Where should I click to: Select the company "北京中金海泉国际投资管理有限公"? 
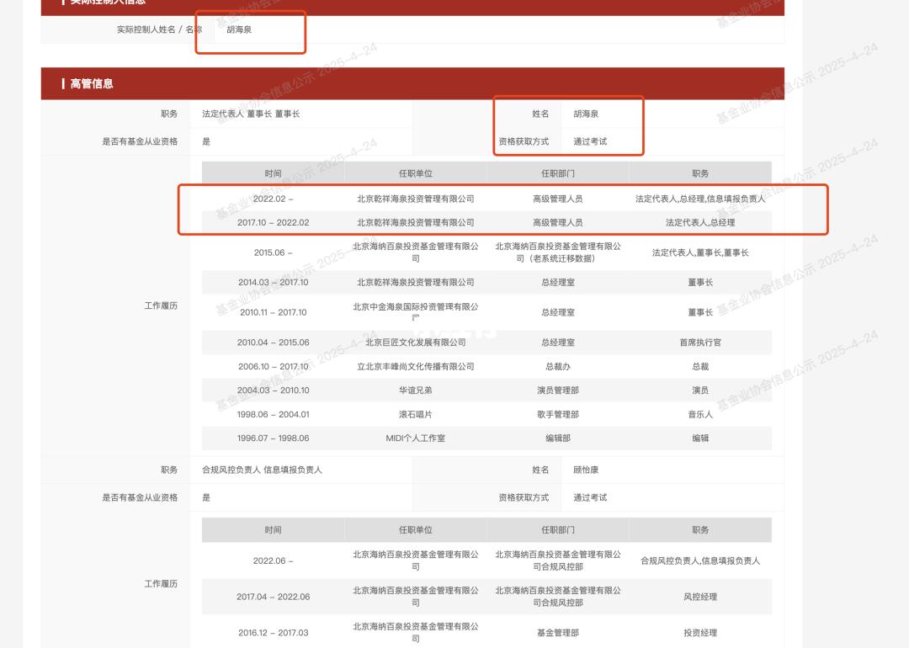tap(415, 307)
